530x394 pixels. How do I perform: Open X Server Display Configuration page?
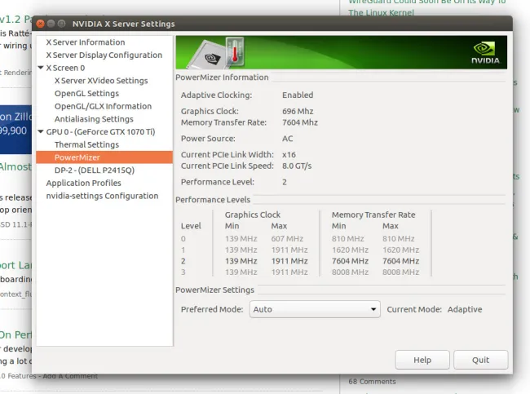[104, 55]
